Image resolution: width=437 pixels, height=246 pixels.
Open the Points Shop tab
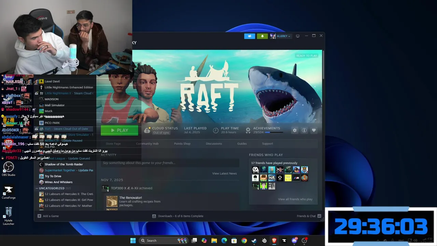pos(182,143)
